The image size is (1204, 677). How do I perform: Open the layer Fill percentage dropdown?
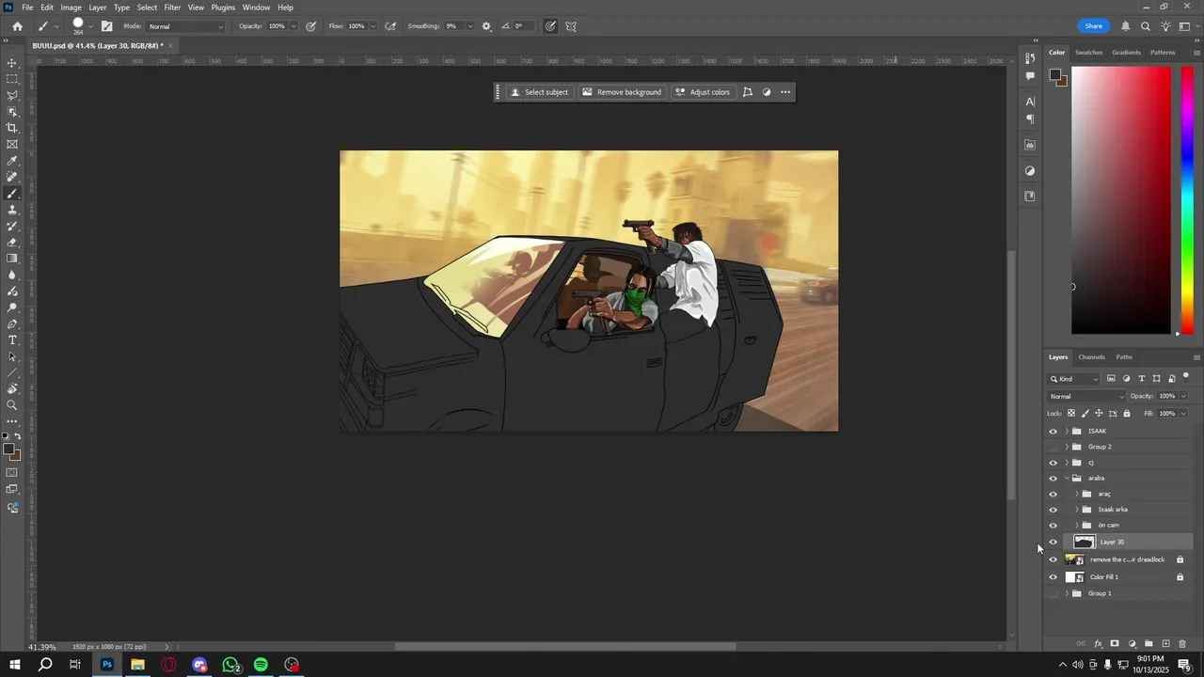point(1183,414)
